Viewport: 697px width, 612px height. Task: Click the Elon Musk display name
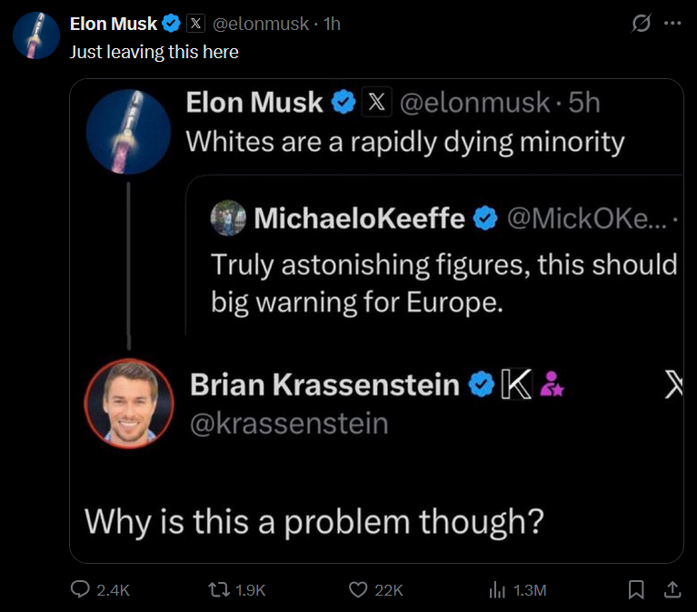click(x=113, y=25)
